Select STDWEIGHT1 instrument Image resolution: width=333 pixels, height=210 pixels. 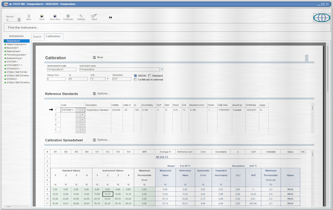click(x=13, y=69)
